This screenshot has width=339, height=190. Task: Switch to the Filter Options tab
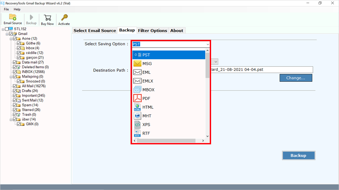(153, 30)
